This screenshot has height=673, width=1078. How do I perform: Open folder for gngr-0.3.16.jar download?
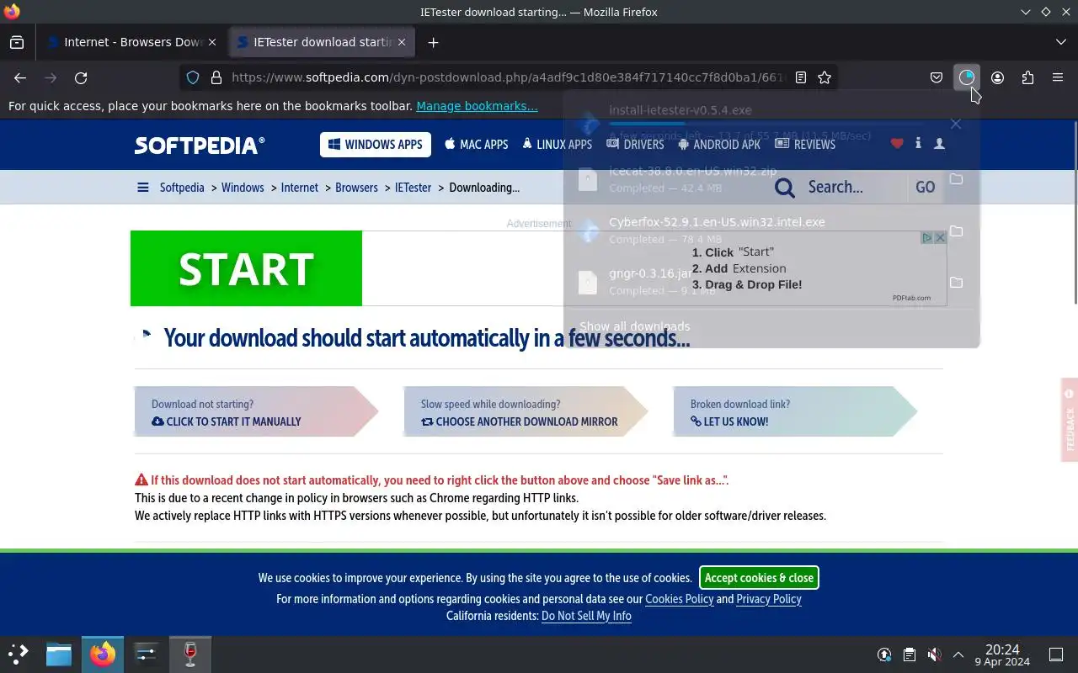tap(956, 282)
